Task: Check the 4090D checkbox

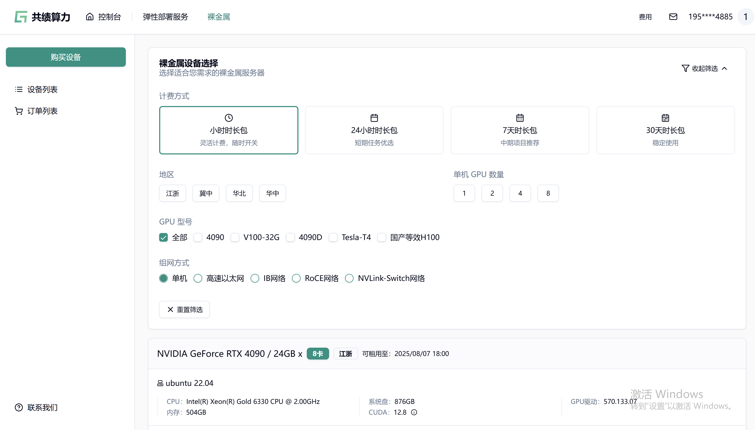Action: pos(290,237)
